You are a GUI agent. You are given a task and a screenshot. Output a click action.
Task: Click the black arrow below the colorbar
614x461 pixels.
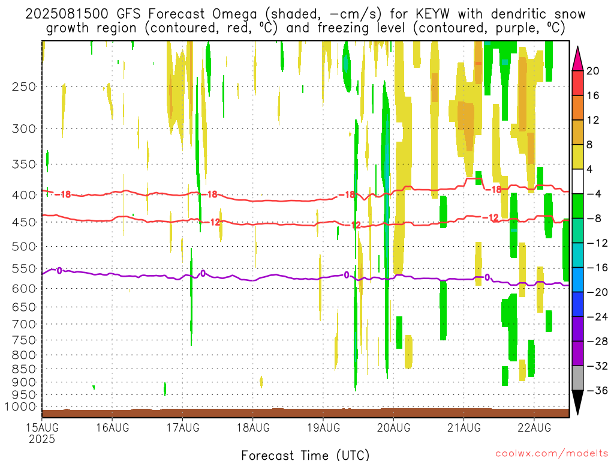[577, 402]
